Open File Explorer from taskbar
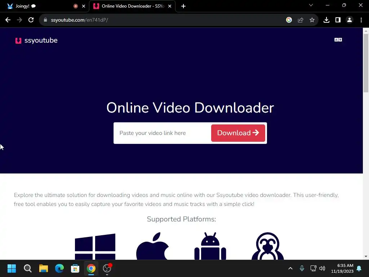 coord(44,268)
